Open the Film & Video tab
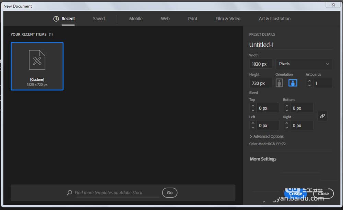 click(x=228, y=19)
